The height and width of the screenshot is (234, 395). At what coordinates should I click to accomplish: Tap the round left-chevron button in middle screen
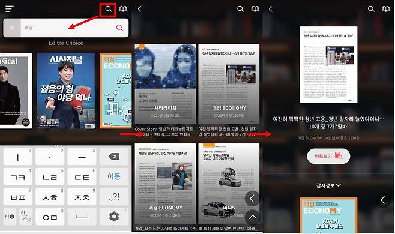tap(252, 199)
